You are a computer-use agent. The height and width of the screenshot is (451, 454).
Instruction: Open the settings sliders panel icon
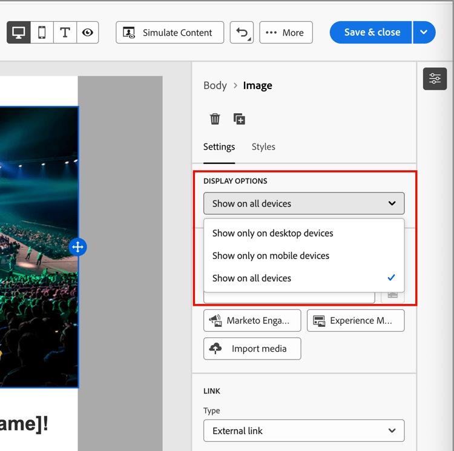(x=435, y=79)
